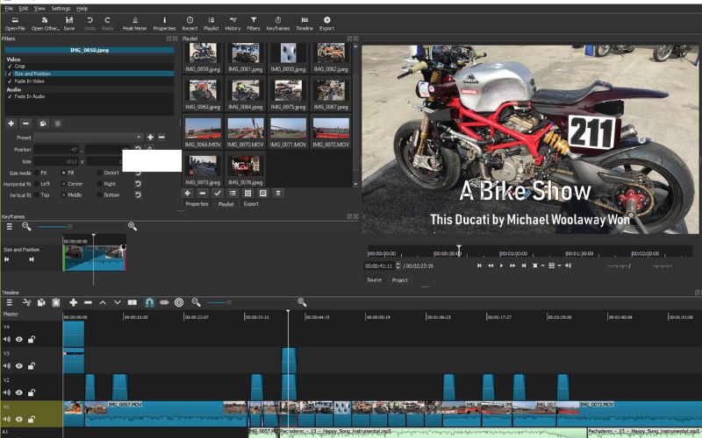The height and width of the screenshot is (438, 702).
Task: Zoom out on the timeline
Action: pos(196,302)
